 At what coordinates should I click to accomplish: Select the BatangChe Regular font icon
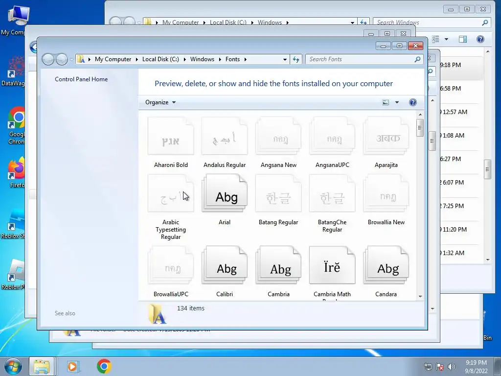point(332,193)
